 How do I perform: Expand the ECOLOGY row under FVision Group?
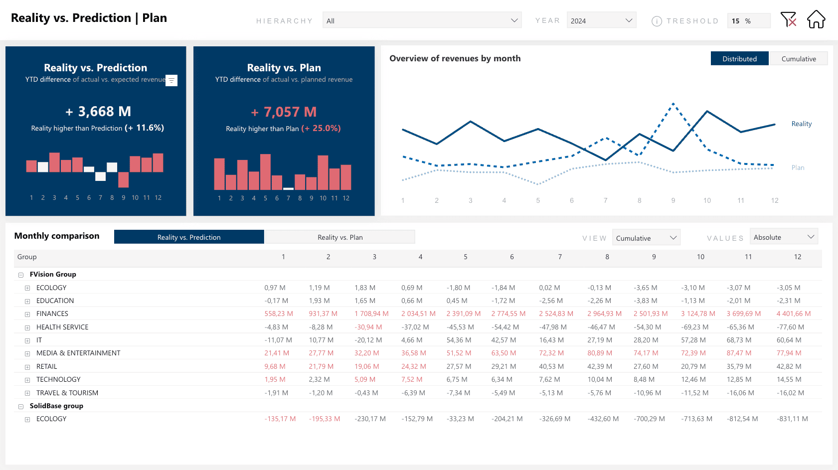tap(27, 288)
